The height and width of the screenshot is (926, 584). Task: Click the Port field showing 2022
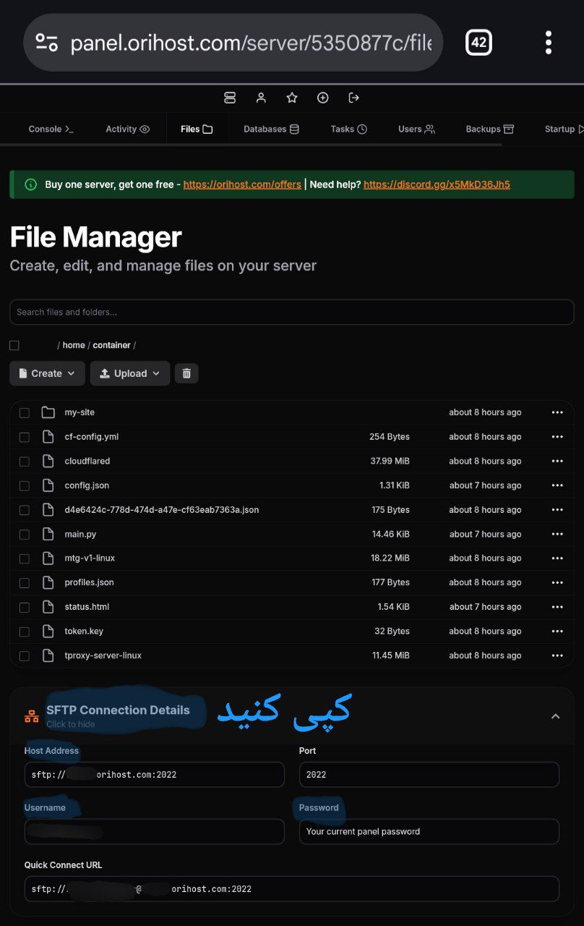[x=429, y=774]
